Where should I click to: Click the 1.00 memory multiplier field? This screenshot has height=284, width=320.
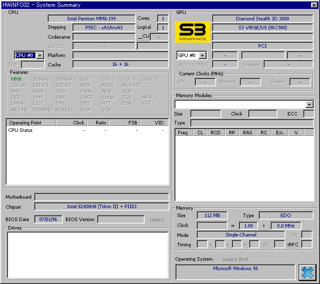(x=248, y=226)
